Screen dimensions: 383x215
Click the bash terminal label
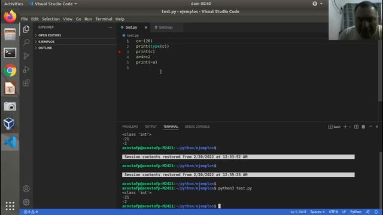[x=335, y=127]
